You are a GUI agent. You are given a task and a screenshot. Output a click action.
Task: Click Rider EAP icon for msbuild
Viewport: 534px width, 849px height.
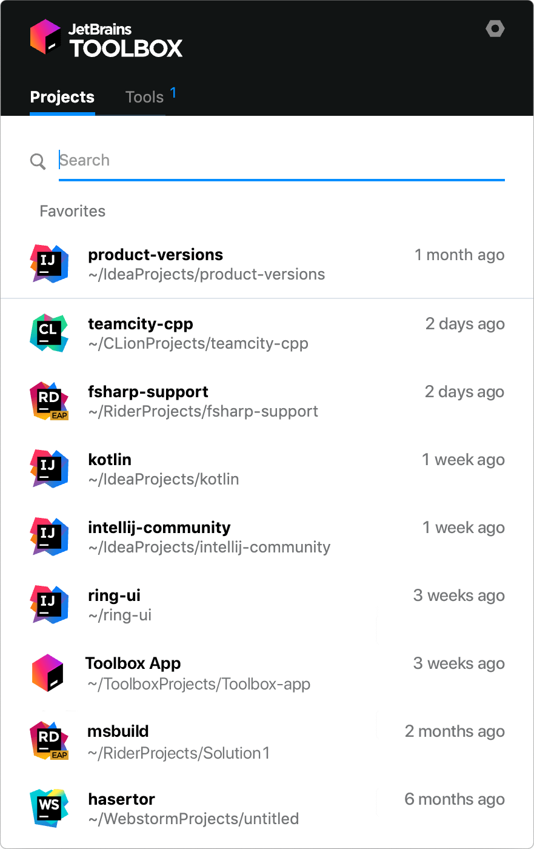tap(49, 740)
